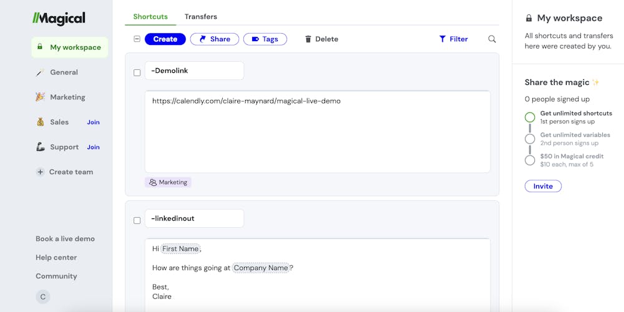Click 'Get unlimited shortcuts' text
This screenshot has height=312, width=624.
[x=576, y=114]
